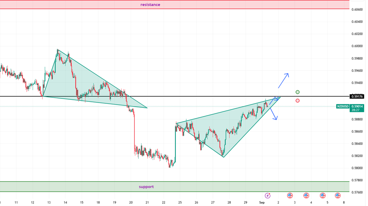Click the 0.59600 price axis label
The width and height of the screenshot is (368, 206).
pos(357,71)
